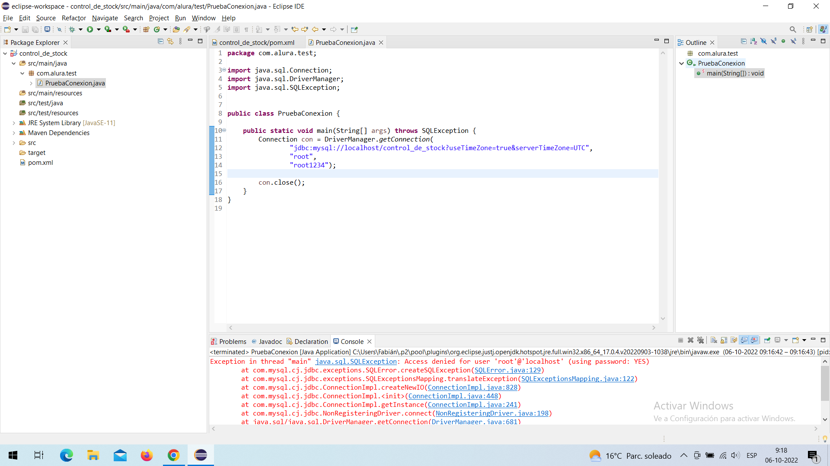830x466 pixels.
Task: Start debugging with the bug icon
Action: (72, 29)
